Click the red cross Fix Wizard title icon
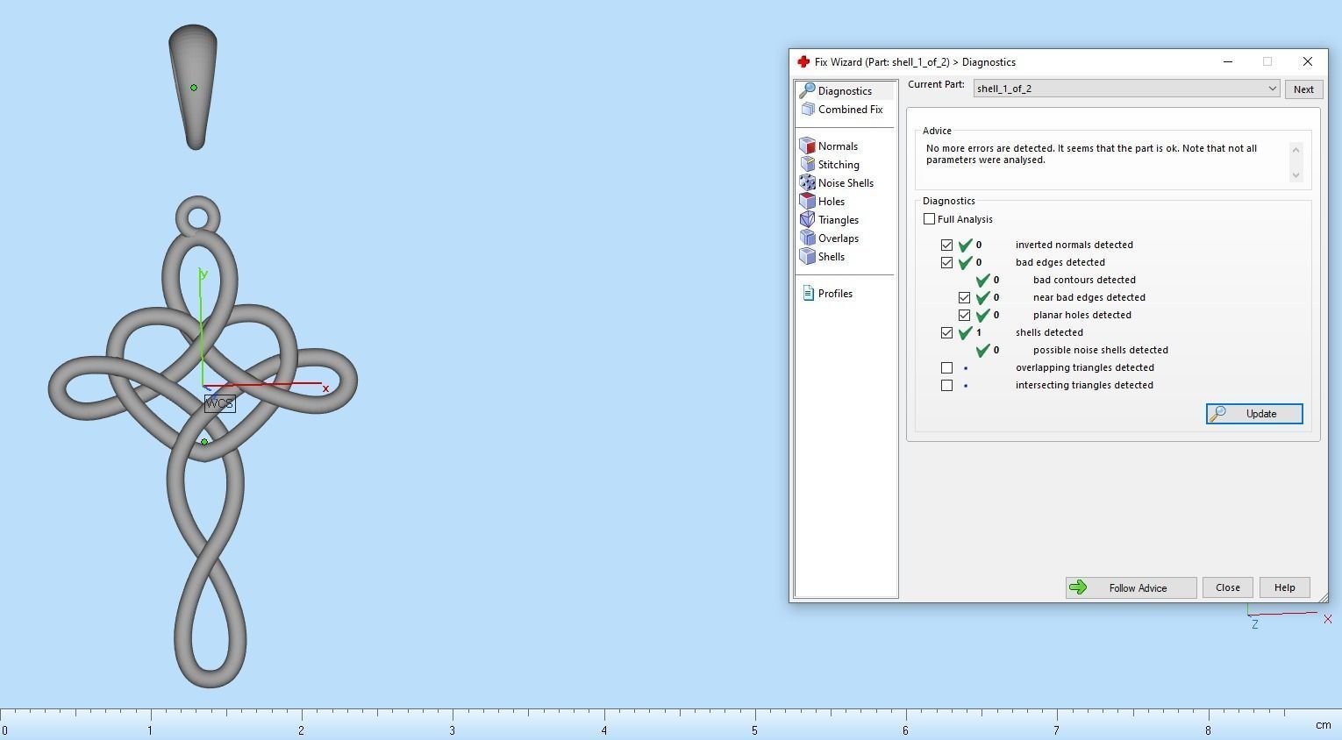Screen dimensions: 1342x740 [803, 62]
